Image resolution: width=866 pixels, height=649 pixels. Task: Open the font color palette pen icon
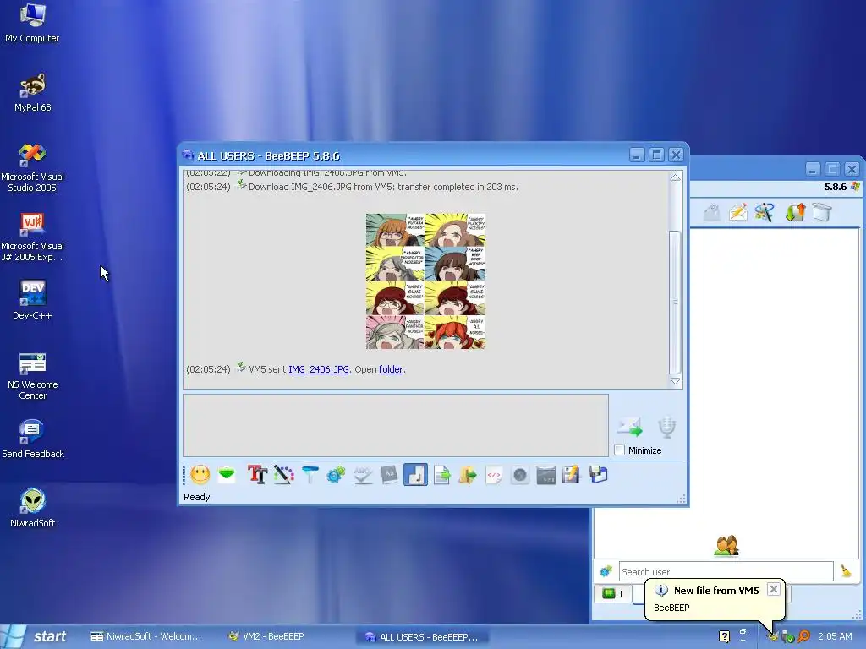[x=284, y=475]
